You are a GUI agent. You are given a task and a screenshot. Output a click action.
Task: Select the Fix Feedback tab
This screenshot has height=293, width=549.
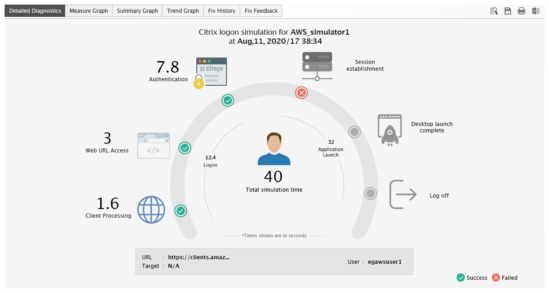tap(261, 11)
